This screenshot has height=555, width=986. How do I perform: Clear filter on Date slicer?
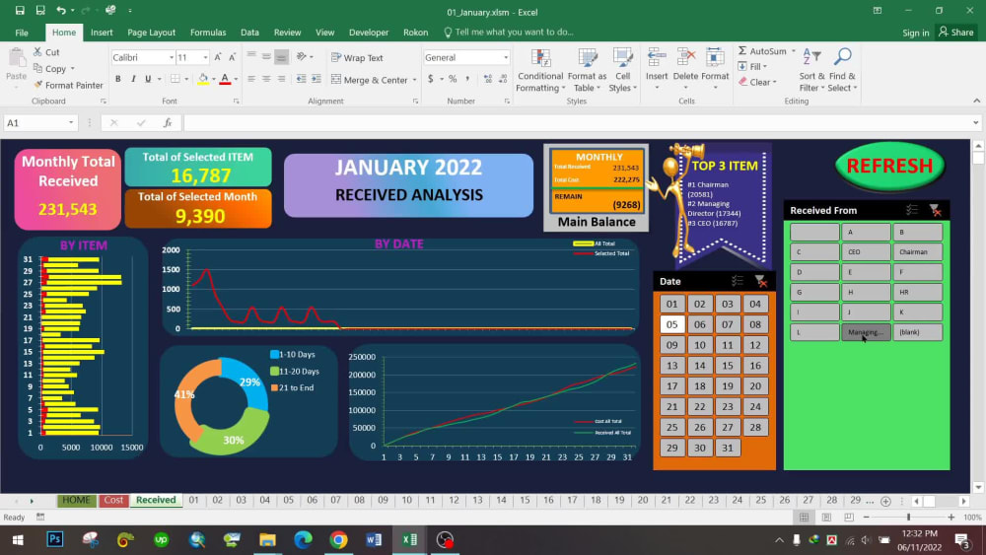tap(761, 281)
